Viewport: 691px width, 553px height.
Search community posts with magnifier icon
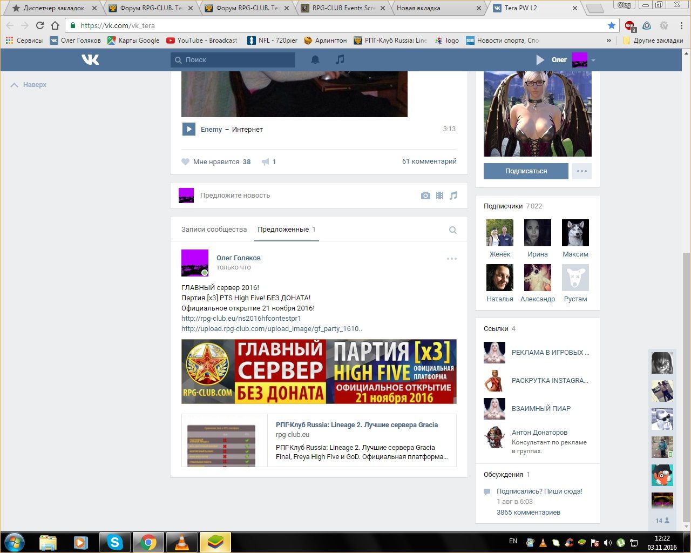tap(452, 230)
